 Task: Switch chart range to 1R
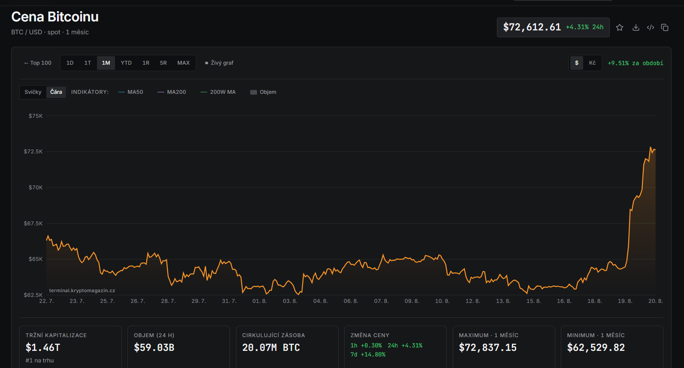pyautogui.click(x=146, y=63)
